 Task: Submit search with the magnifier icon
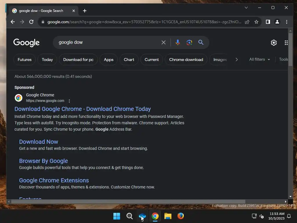tap(201, 42)
